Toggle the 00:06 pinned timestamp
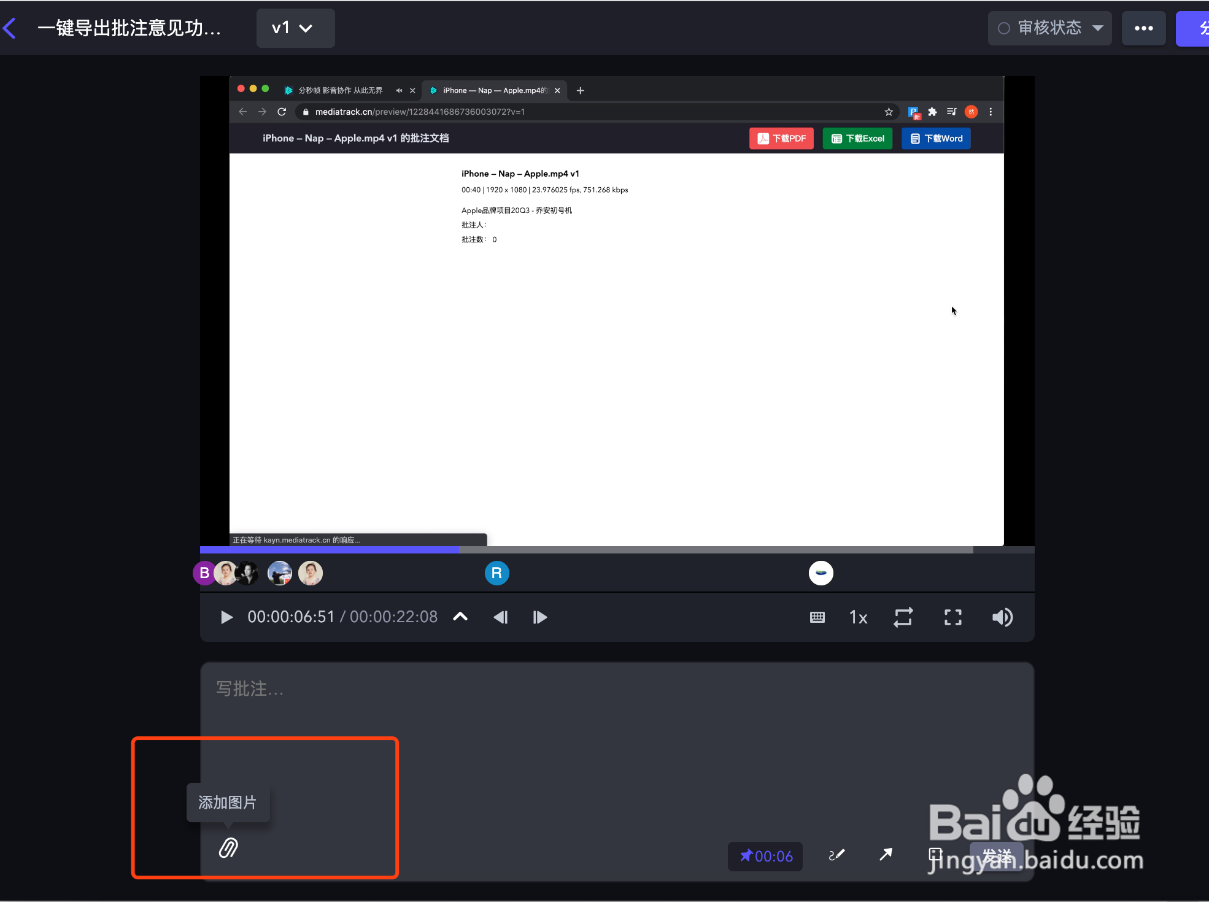Viewport: 1209px width, 902px height. click(765, 856)
